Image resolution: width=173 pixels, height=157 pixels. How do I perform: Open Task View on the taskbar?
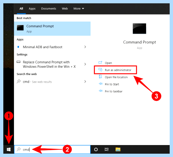106,149
